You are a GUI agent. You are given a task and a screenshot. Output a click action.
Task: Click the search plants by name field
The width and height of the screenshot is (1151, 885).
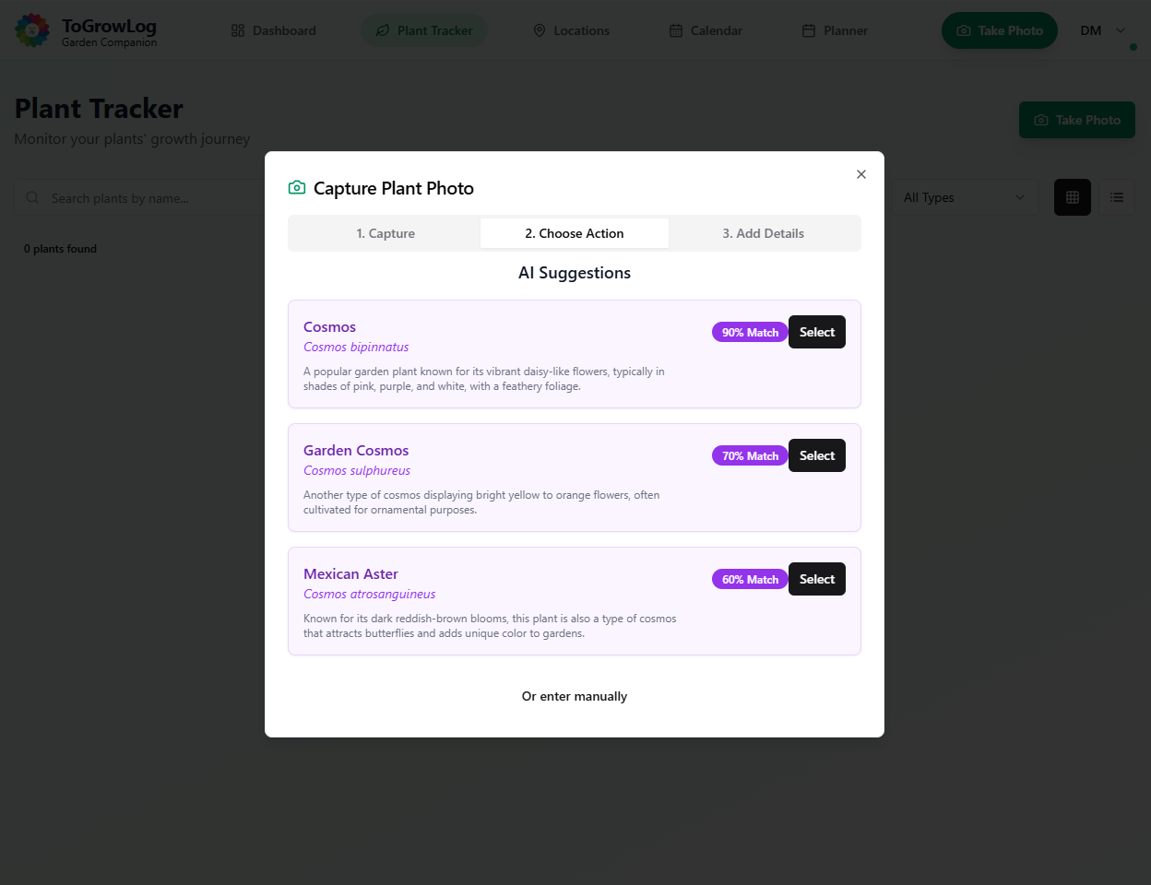tap(148, 198)
